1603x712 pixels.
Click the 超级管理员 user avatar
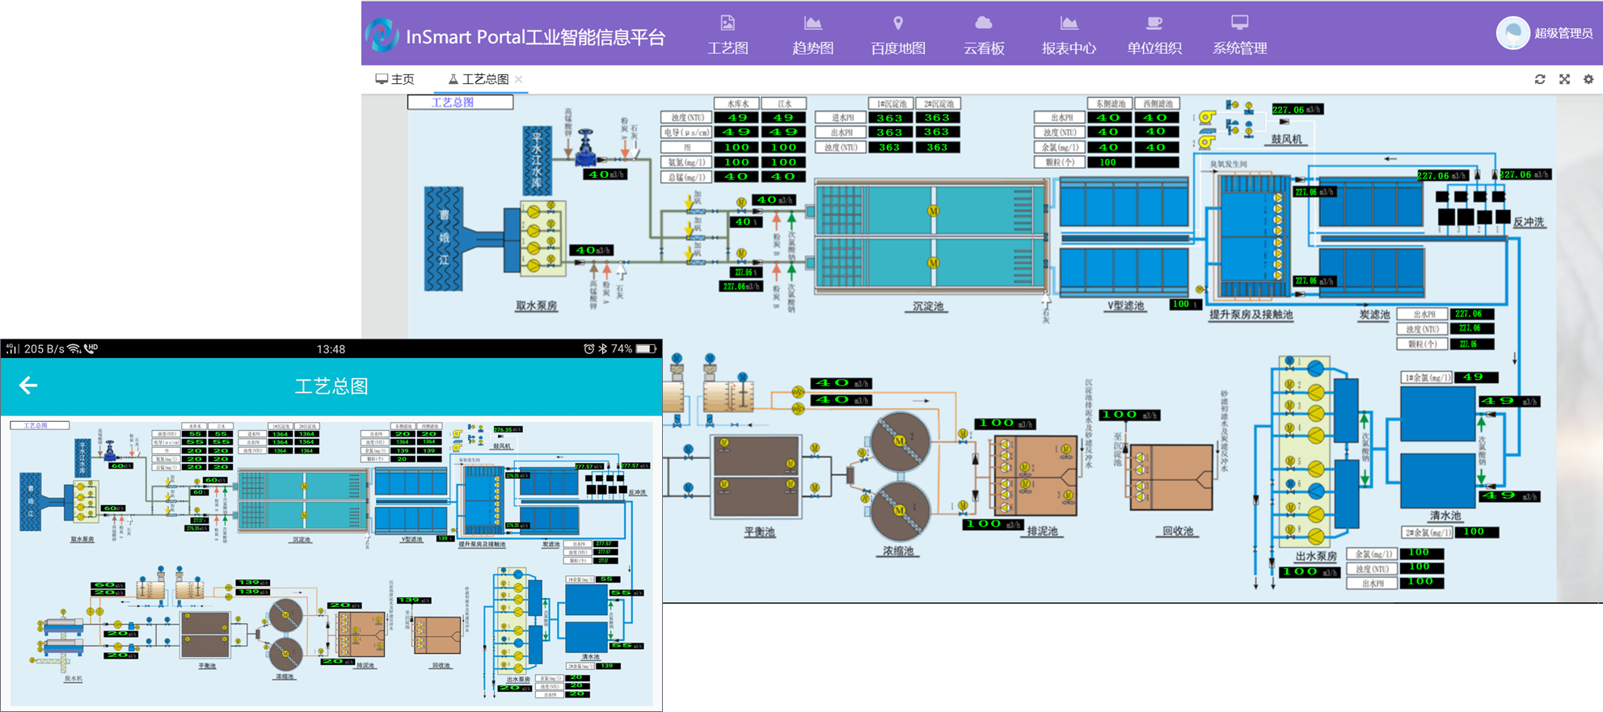click(1512, 33)
